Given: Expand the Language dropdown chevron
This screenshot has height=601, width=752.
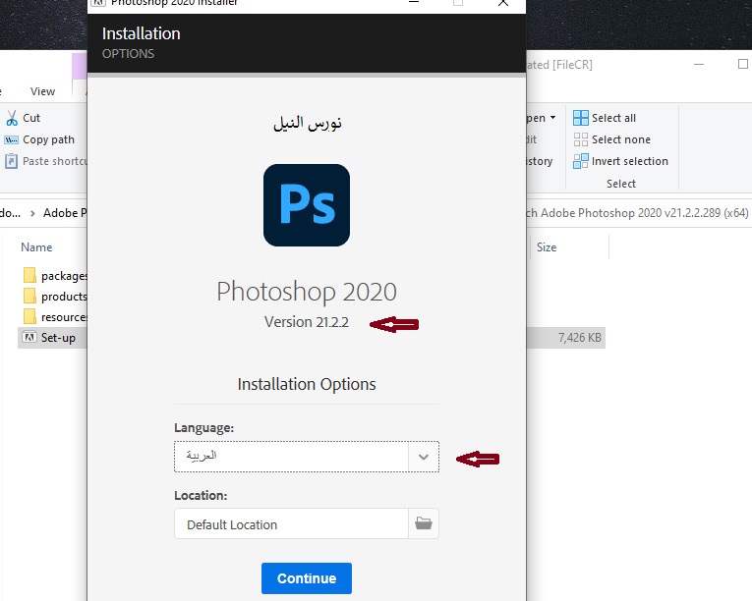Looking at the screenshot, I should pos(424,457).
